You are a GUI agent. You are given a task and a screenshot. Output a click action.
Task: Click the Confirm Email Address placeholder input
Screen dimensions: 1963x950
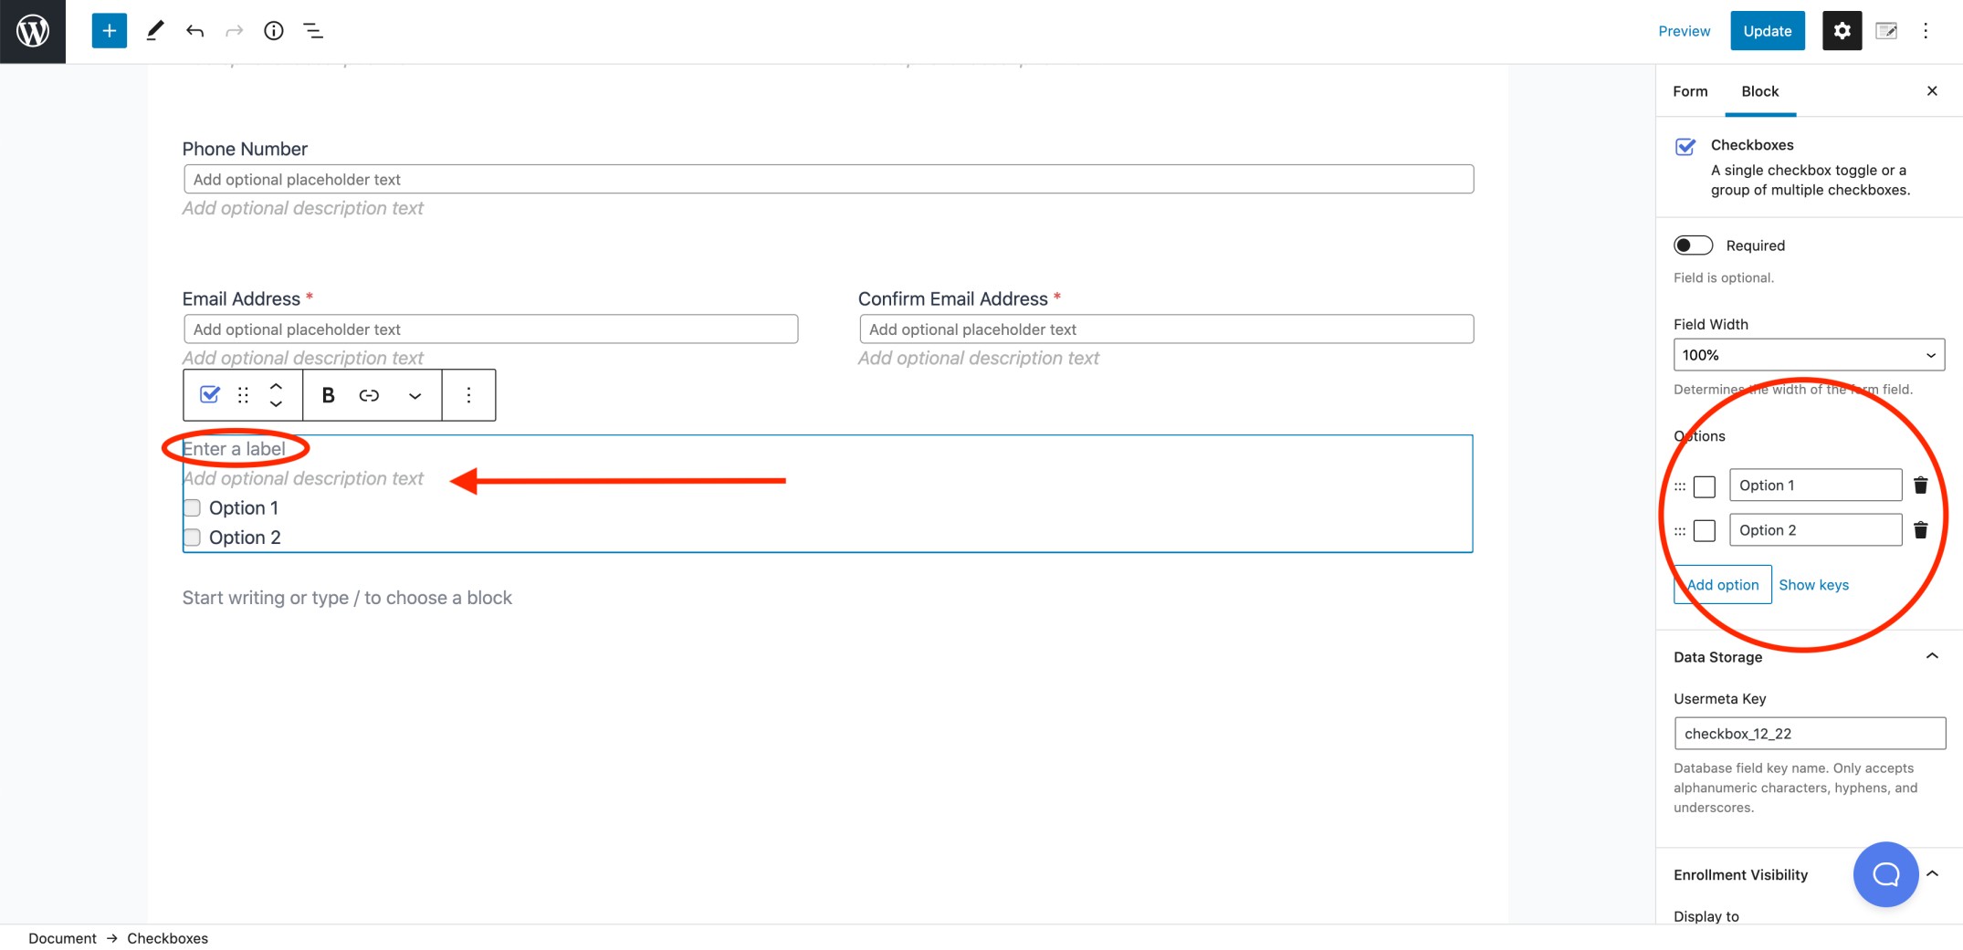(x=1166, y=329)
